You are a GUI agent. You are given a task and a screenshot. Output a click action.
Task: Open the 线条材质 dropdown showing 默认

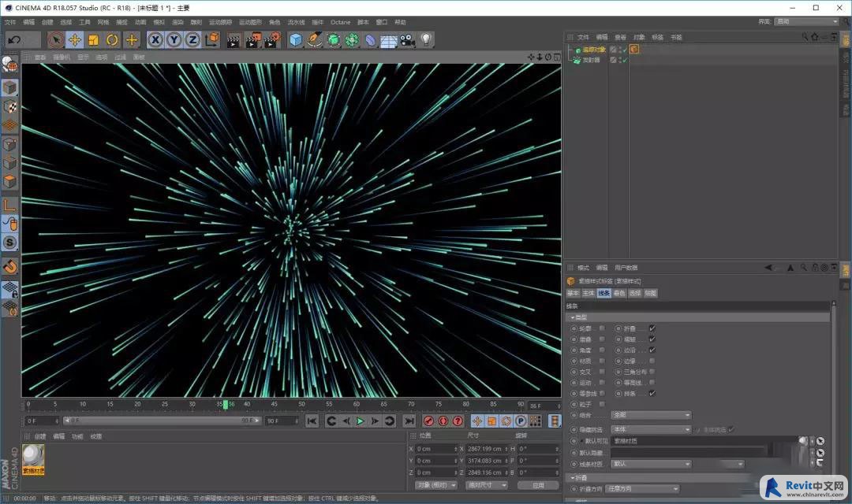tap(651, 464)
